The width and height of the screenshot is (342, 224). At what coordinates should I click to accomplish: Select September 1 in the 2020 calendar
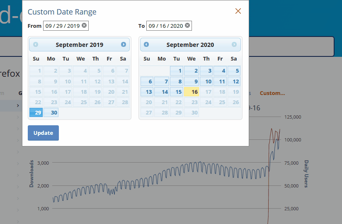click(177, 71)
